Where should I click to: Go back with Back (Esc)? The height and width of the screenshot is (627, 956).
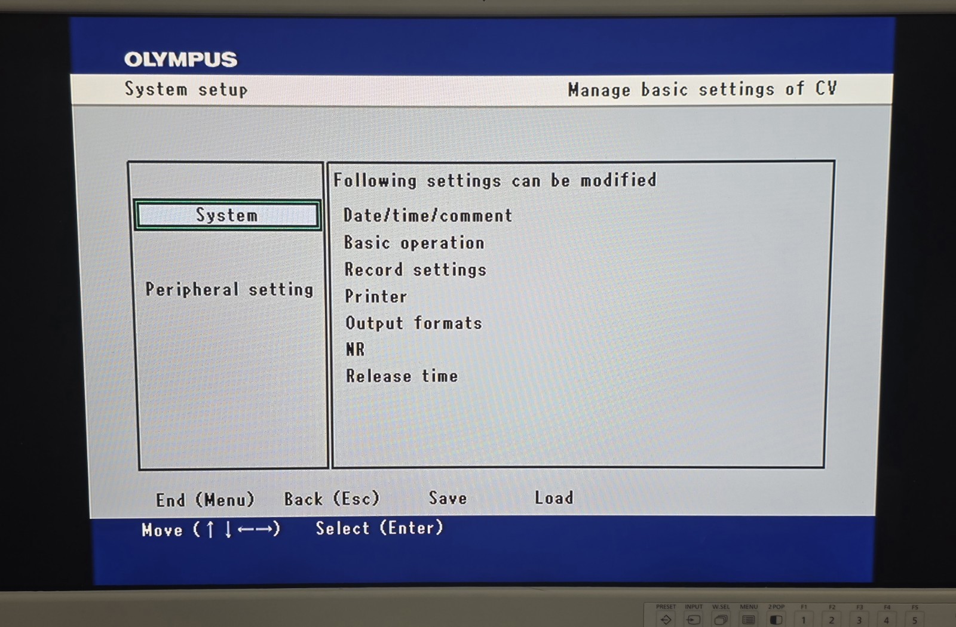[332, 499]
